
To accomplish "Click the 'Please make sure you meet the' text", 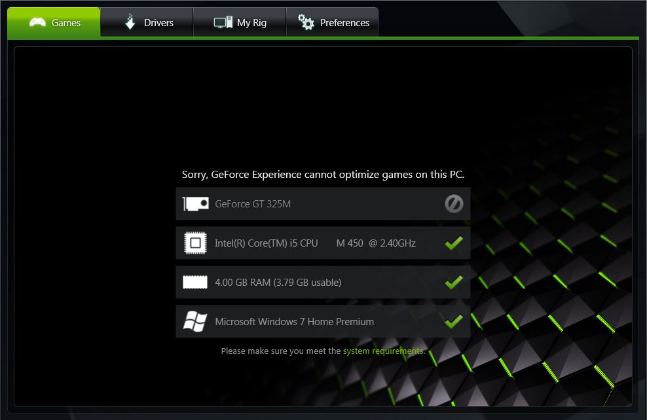I will pos(281,351).
